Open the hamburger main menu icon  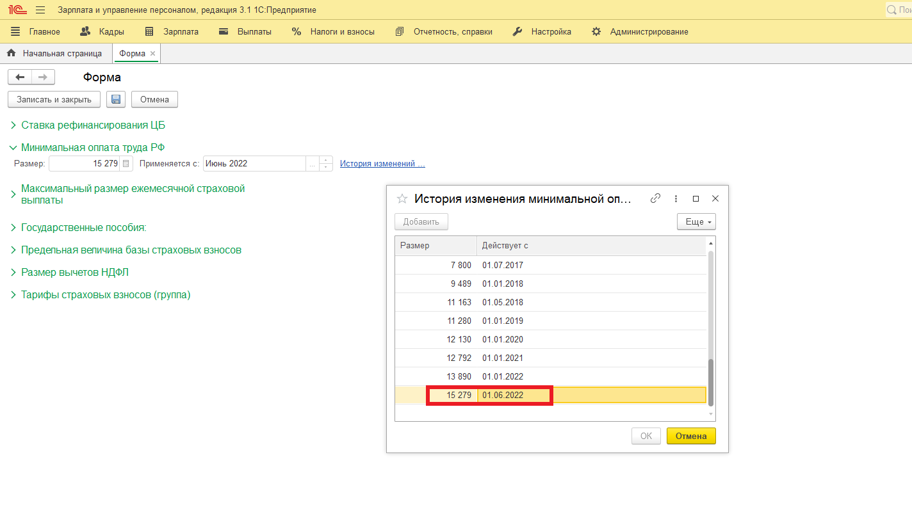coord(40,10)
